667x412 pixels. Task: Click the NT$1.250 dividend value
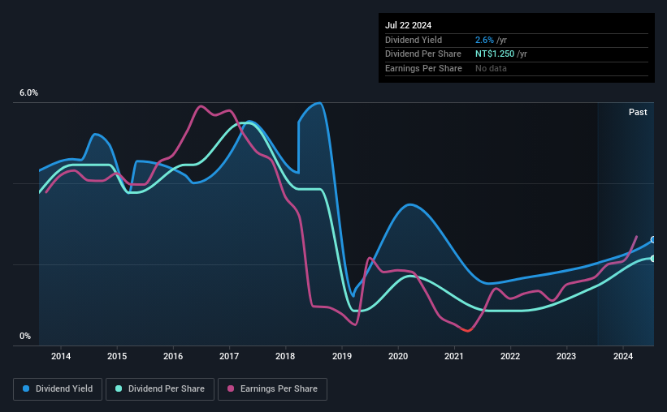click(x=495, y=54)
